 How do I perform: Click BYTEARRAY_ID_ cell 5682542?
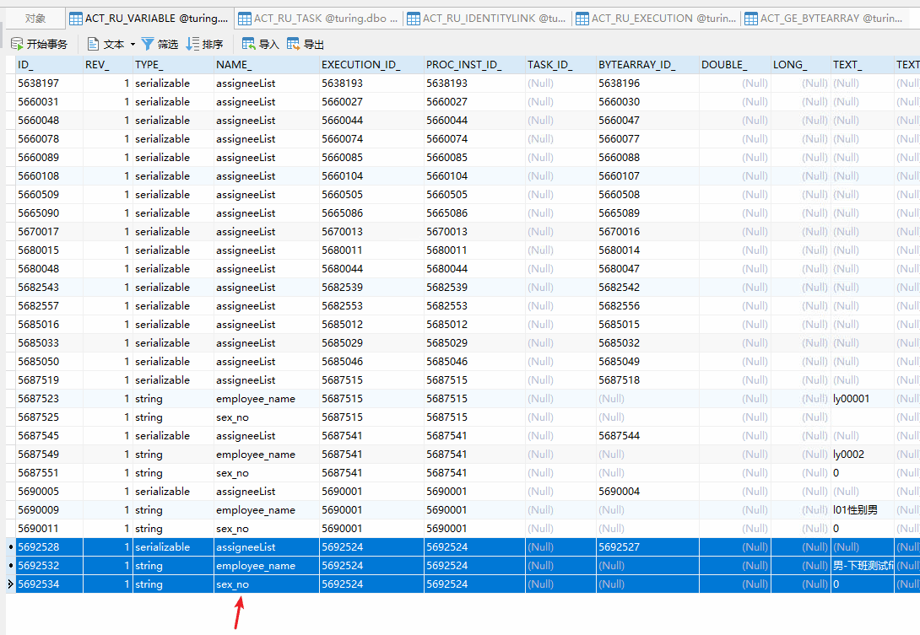647,288
